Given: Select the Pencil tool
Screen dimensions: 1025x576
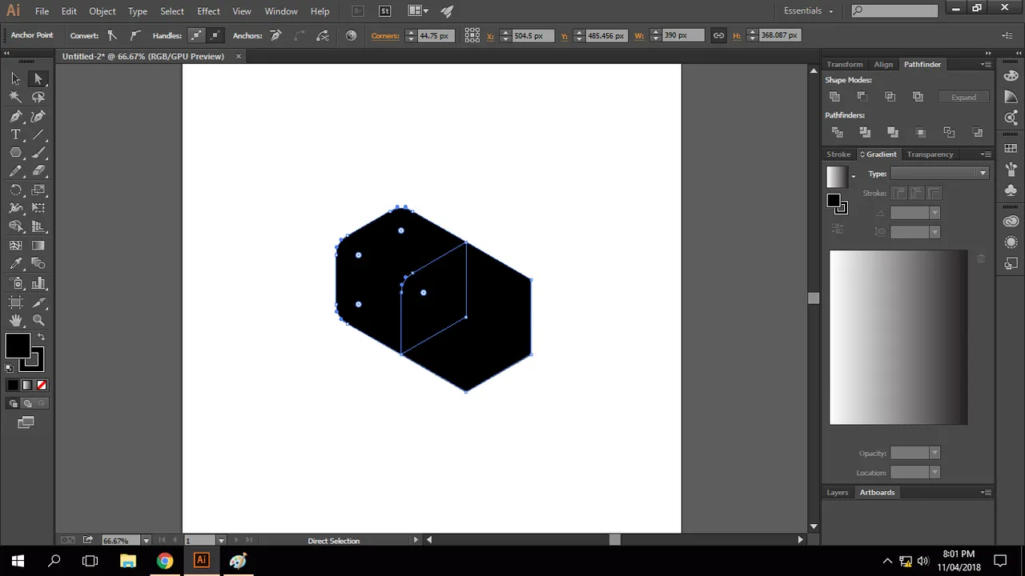Looking at the screenshot, I should (15, 171).
